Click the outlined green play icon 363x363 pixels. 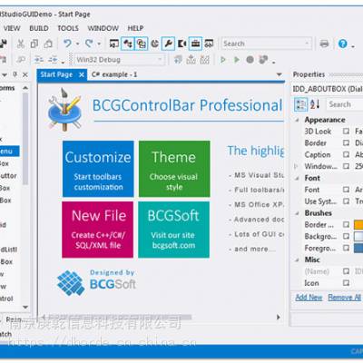(x=223, y=60)
